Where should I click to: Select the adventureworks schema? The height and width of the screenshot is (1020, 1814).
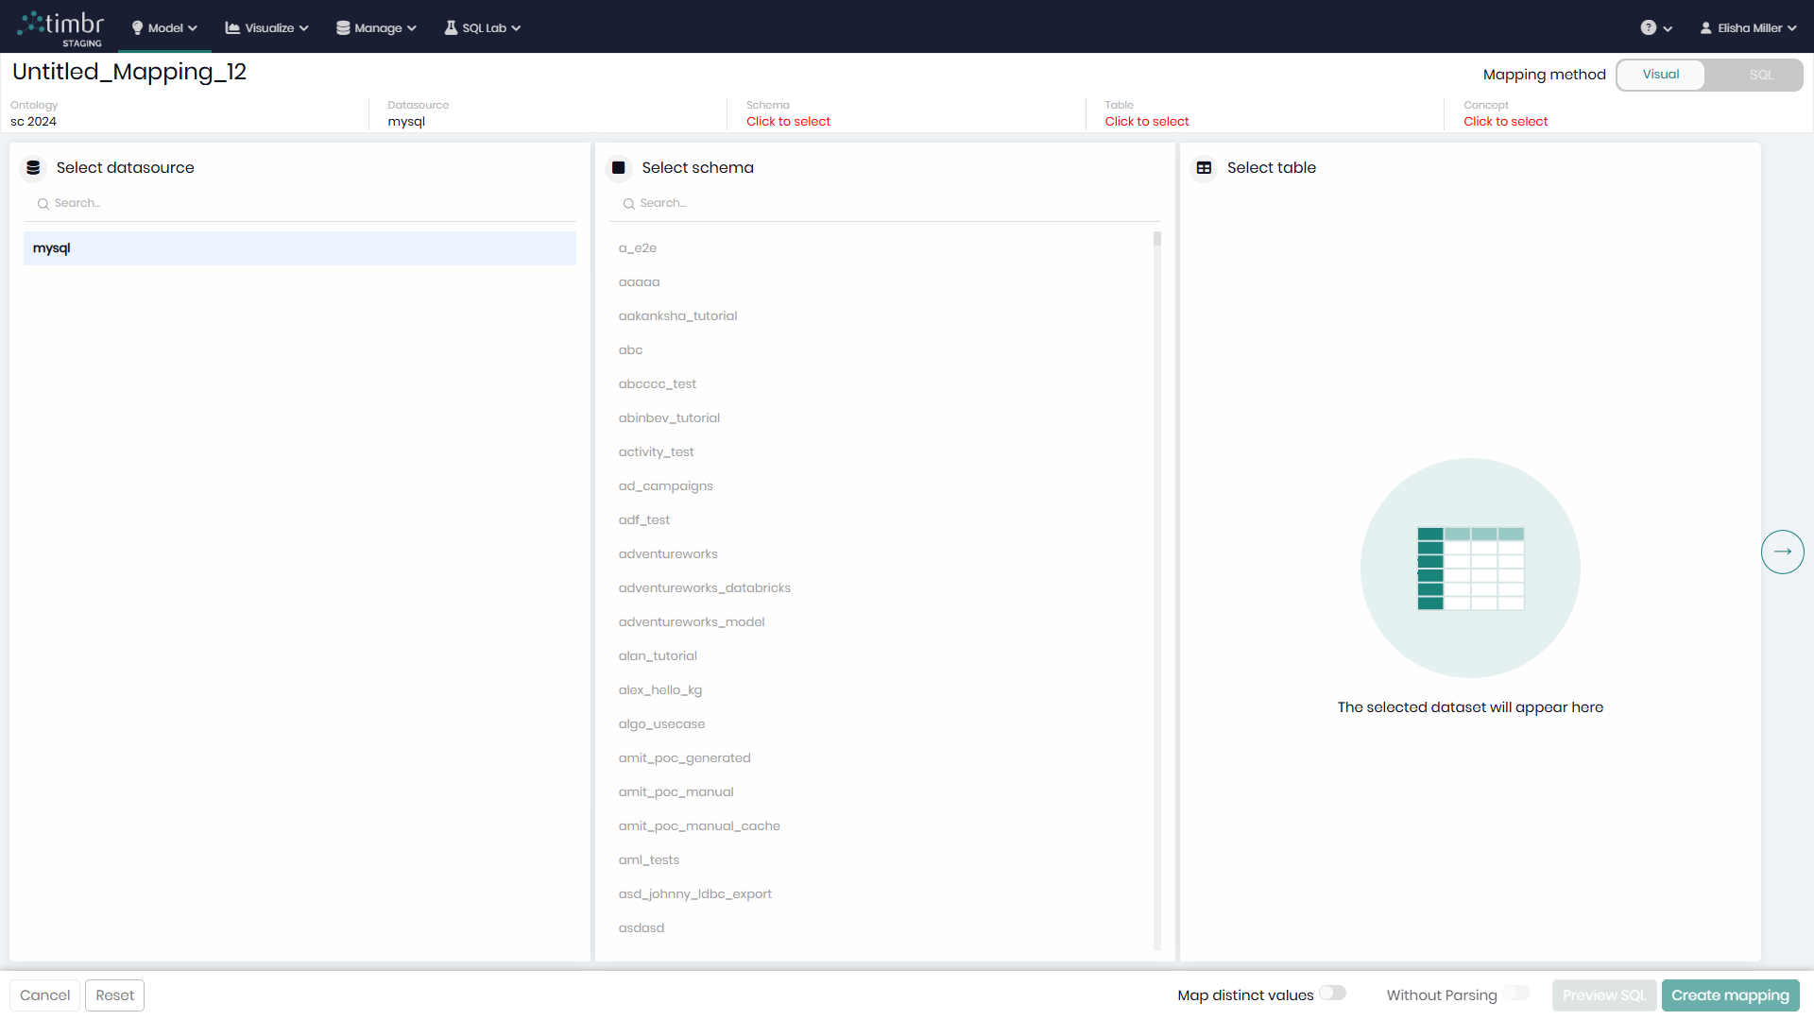pos(668,553)
